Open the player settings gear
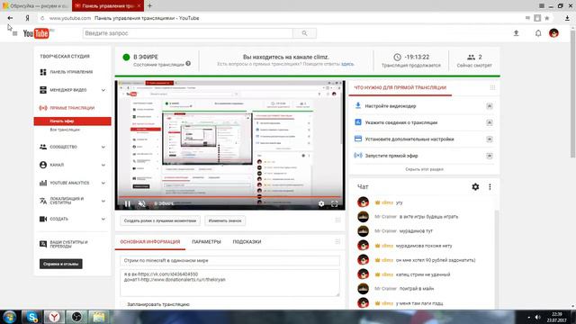Image resolution: width=576 pixels, height=324 pixels. [x=321, y=203]
